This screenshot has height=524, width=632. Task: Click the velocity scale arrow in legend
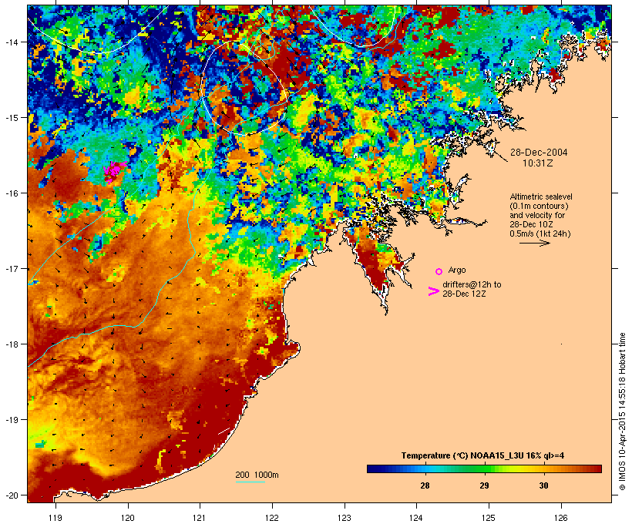tap(534, 243)
